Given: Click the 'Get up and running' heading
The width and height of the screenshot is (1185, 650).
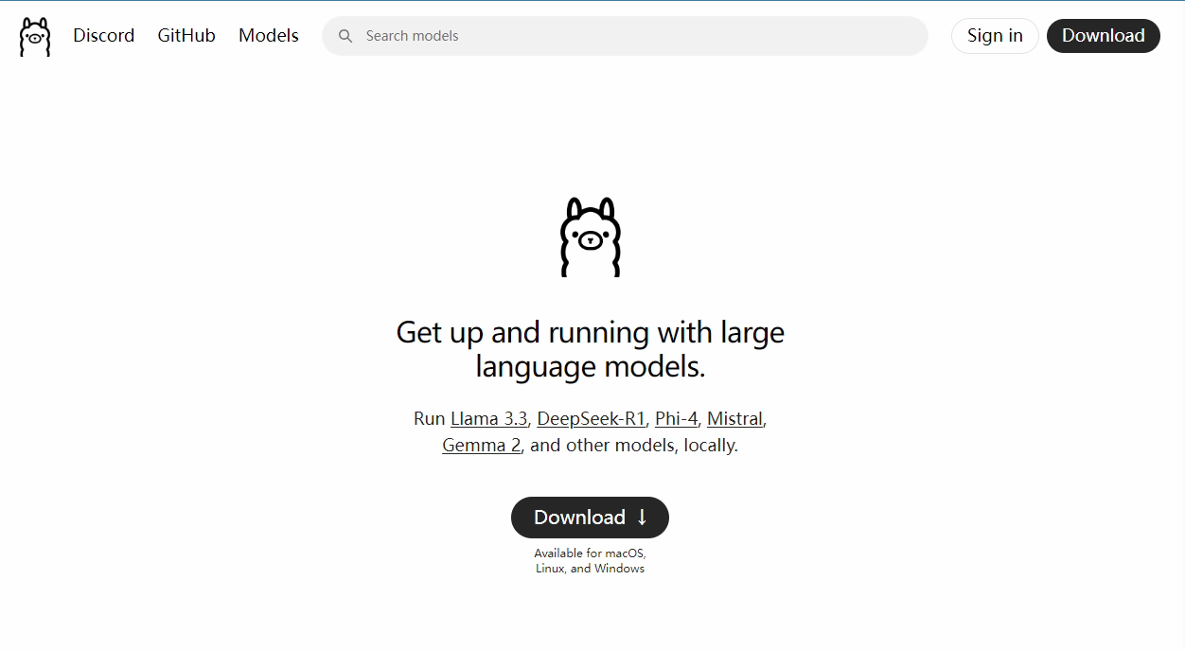Looking at the screenshot, I should pos(591,349).
